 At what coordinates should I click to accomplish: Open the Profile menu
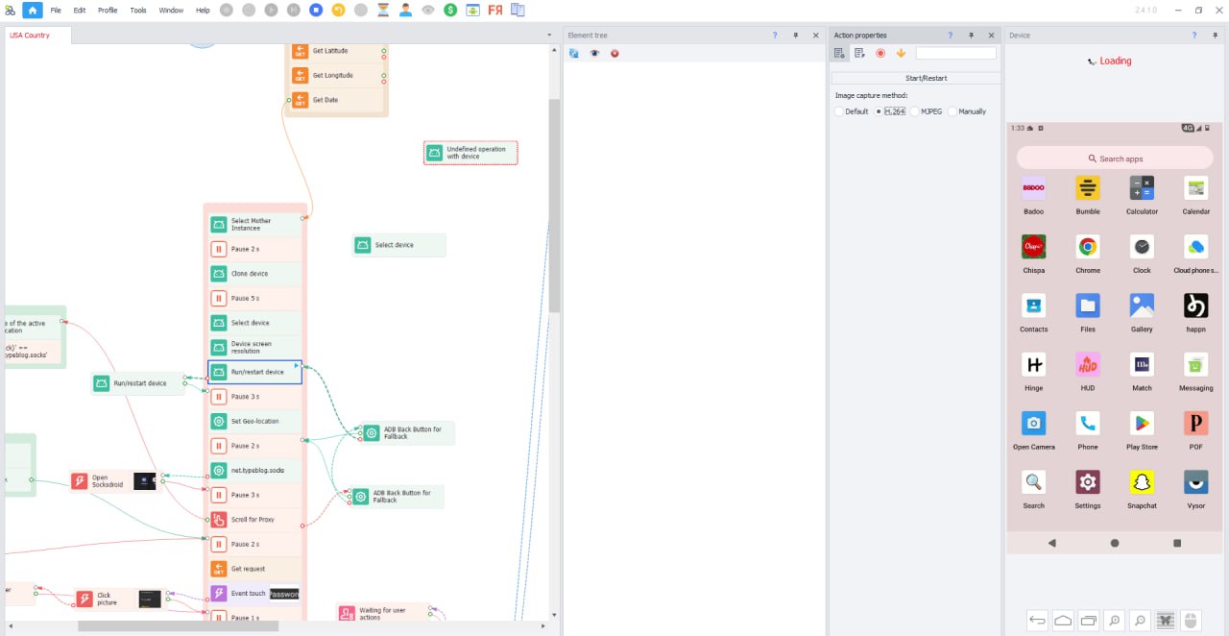108,10
